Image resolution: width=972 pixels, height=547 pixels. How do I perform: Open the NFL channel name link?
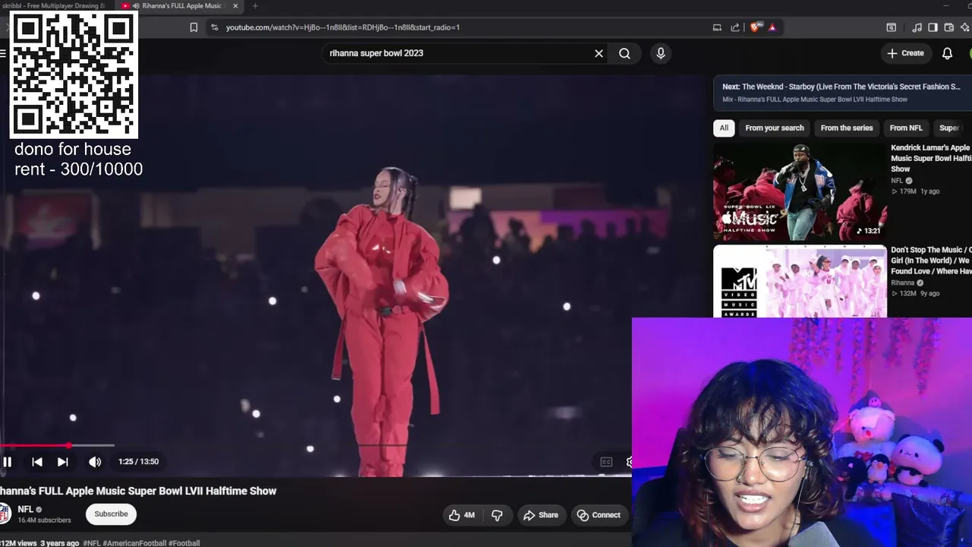[26, 509]
